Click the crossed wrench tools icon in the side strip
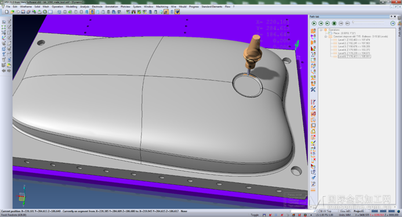 (x=313, y=89)
